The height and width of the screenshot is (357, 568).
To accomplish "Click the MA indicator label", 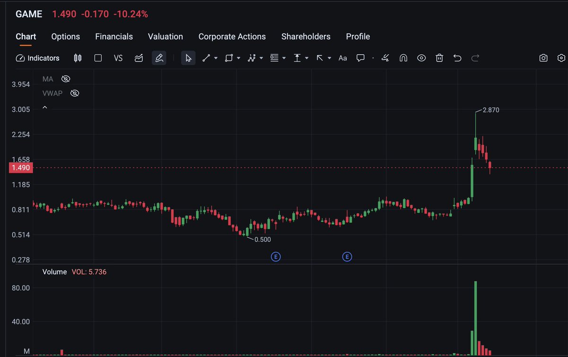I will point(47,78).
